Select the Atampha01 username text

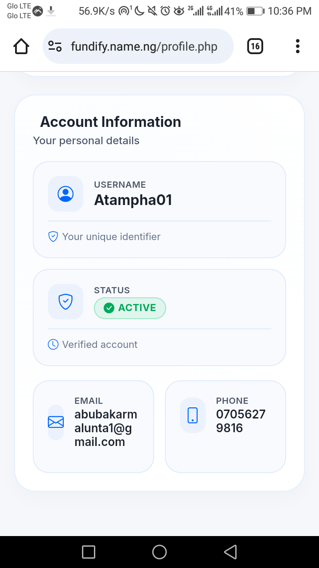[x=133, y=200]
